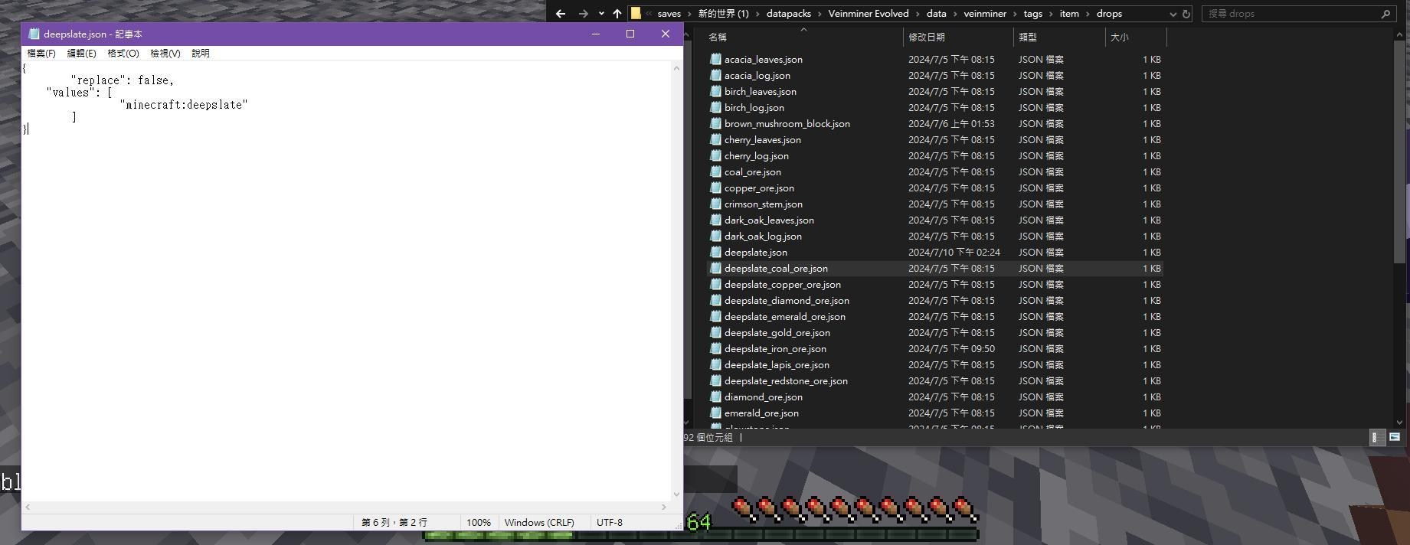Viewport: 1410px width, 545px height.
Task: Click the 100% zoom status entry
Action: point(479,522)
